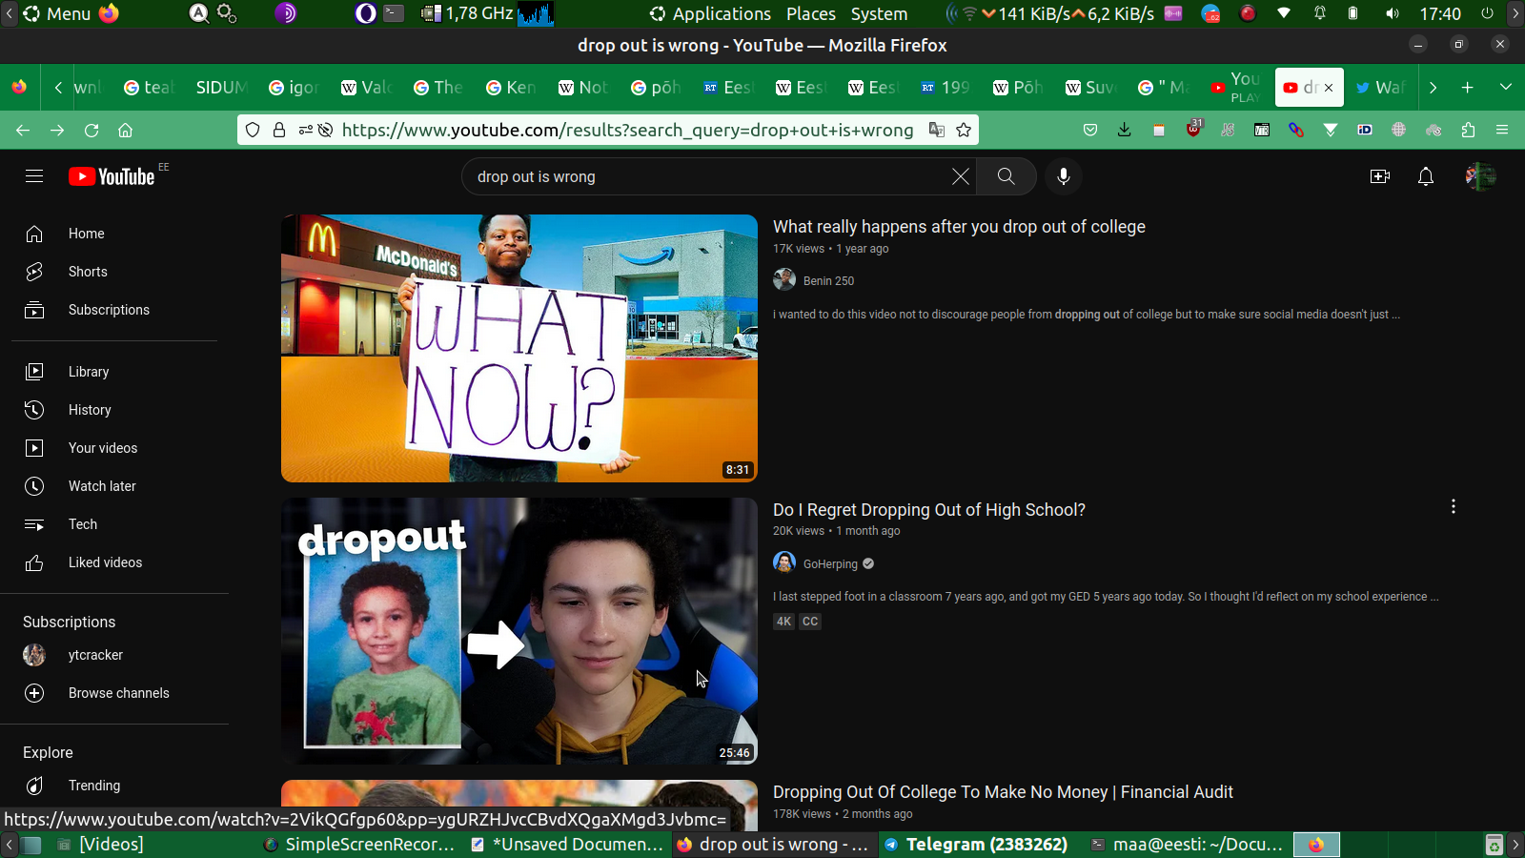This screenshot has width=1525, height=858.
Task: Open Watch later in the sidebar
Action: (114, 486)
